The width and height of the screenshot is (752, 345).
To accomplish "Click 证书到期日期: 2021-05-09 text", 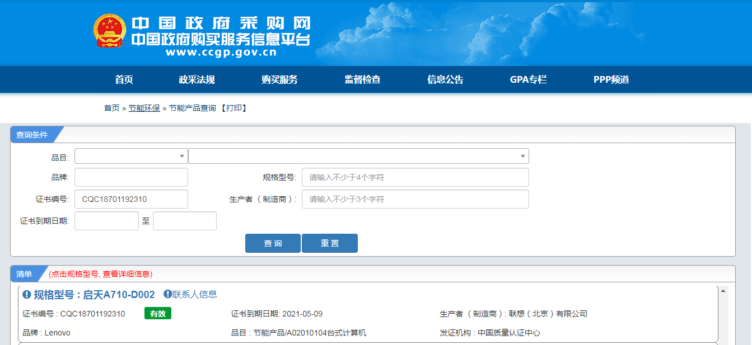I will click(x=277, y=314).
